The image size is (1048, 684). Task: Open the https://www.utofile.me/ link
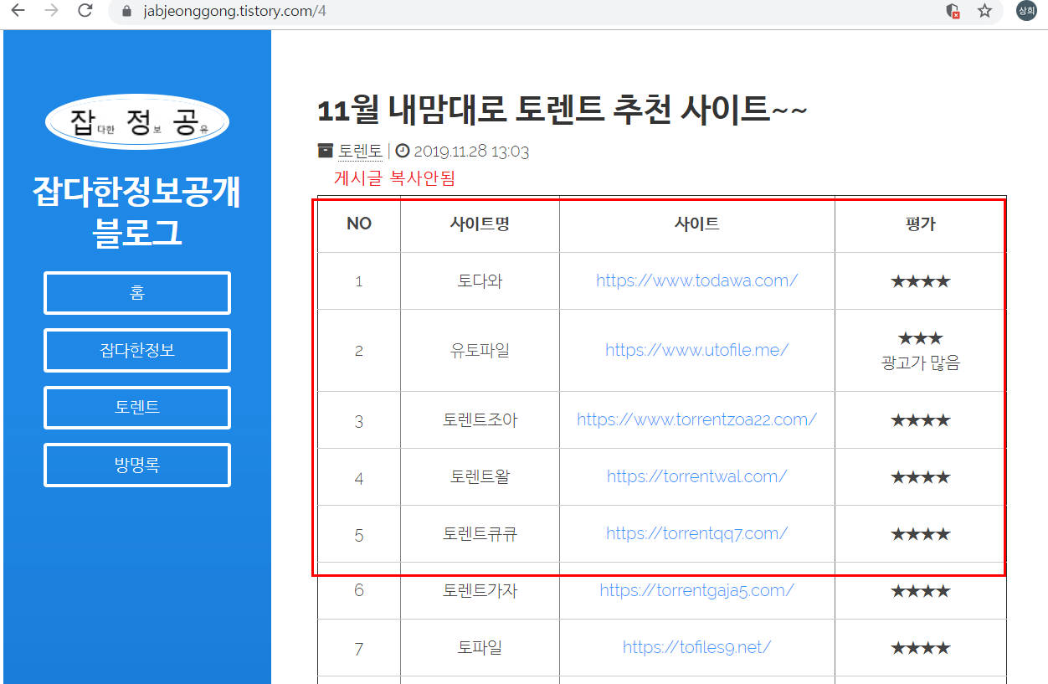[x=696, y=350]
